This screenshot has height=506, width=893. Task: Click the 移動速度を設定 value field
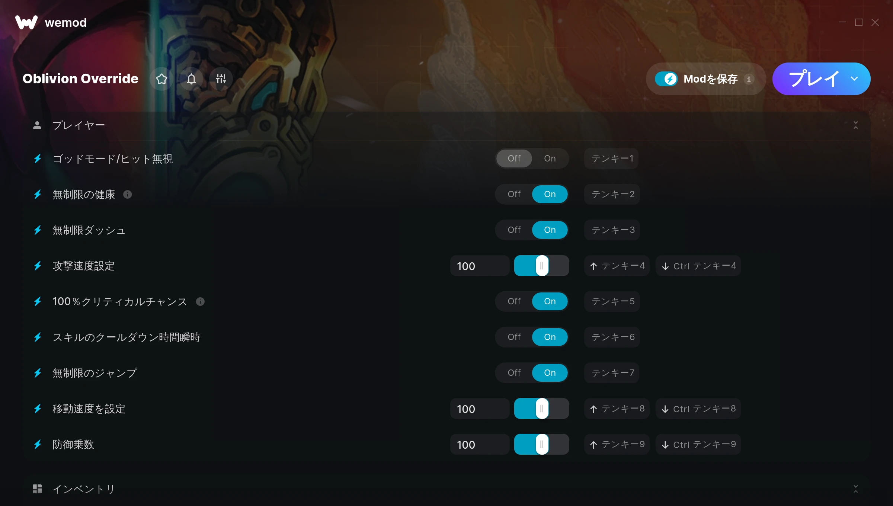click(x=480, y=409)
